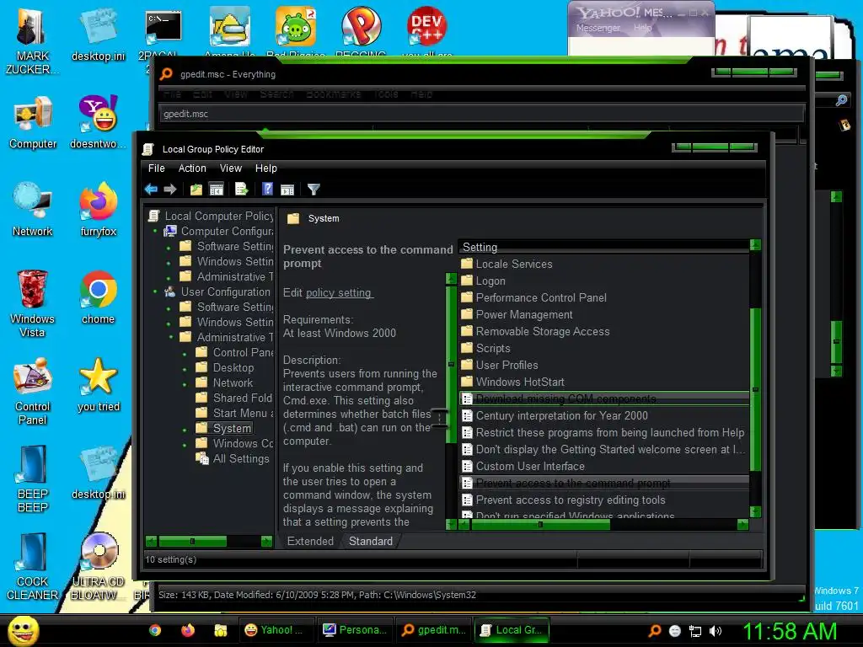Click the Filter funnel toolbar icon

(314, 190)
